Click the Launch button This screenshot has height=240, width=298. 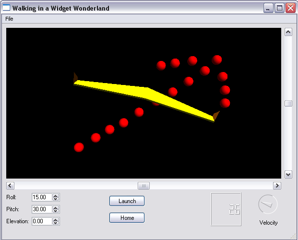click(127, 201)
